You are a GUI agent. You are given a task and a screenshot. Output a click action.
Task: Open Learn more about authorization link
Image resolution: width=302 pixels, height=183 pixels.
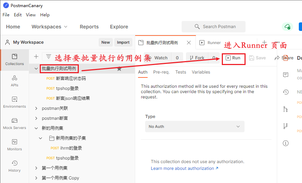point(185,168)
